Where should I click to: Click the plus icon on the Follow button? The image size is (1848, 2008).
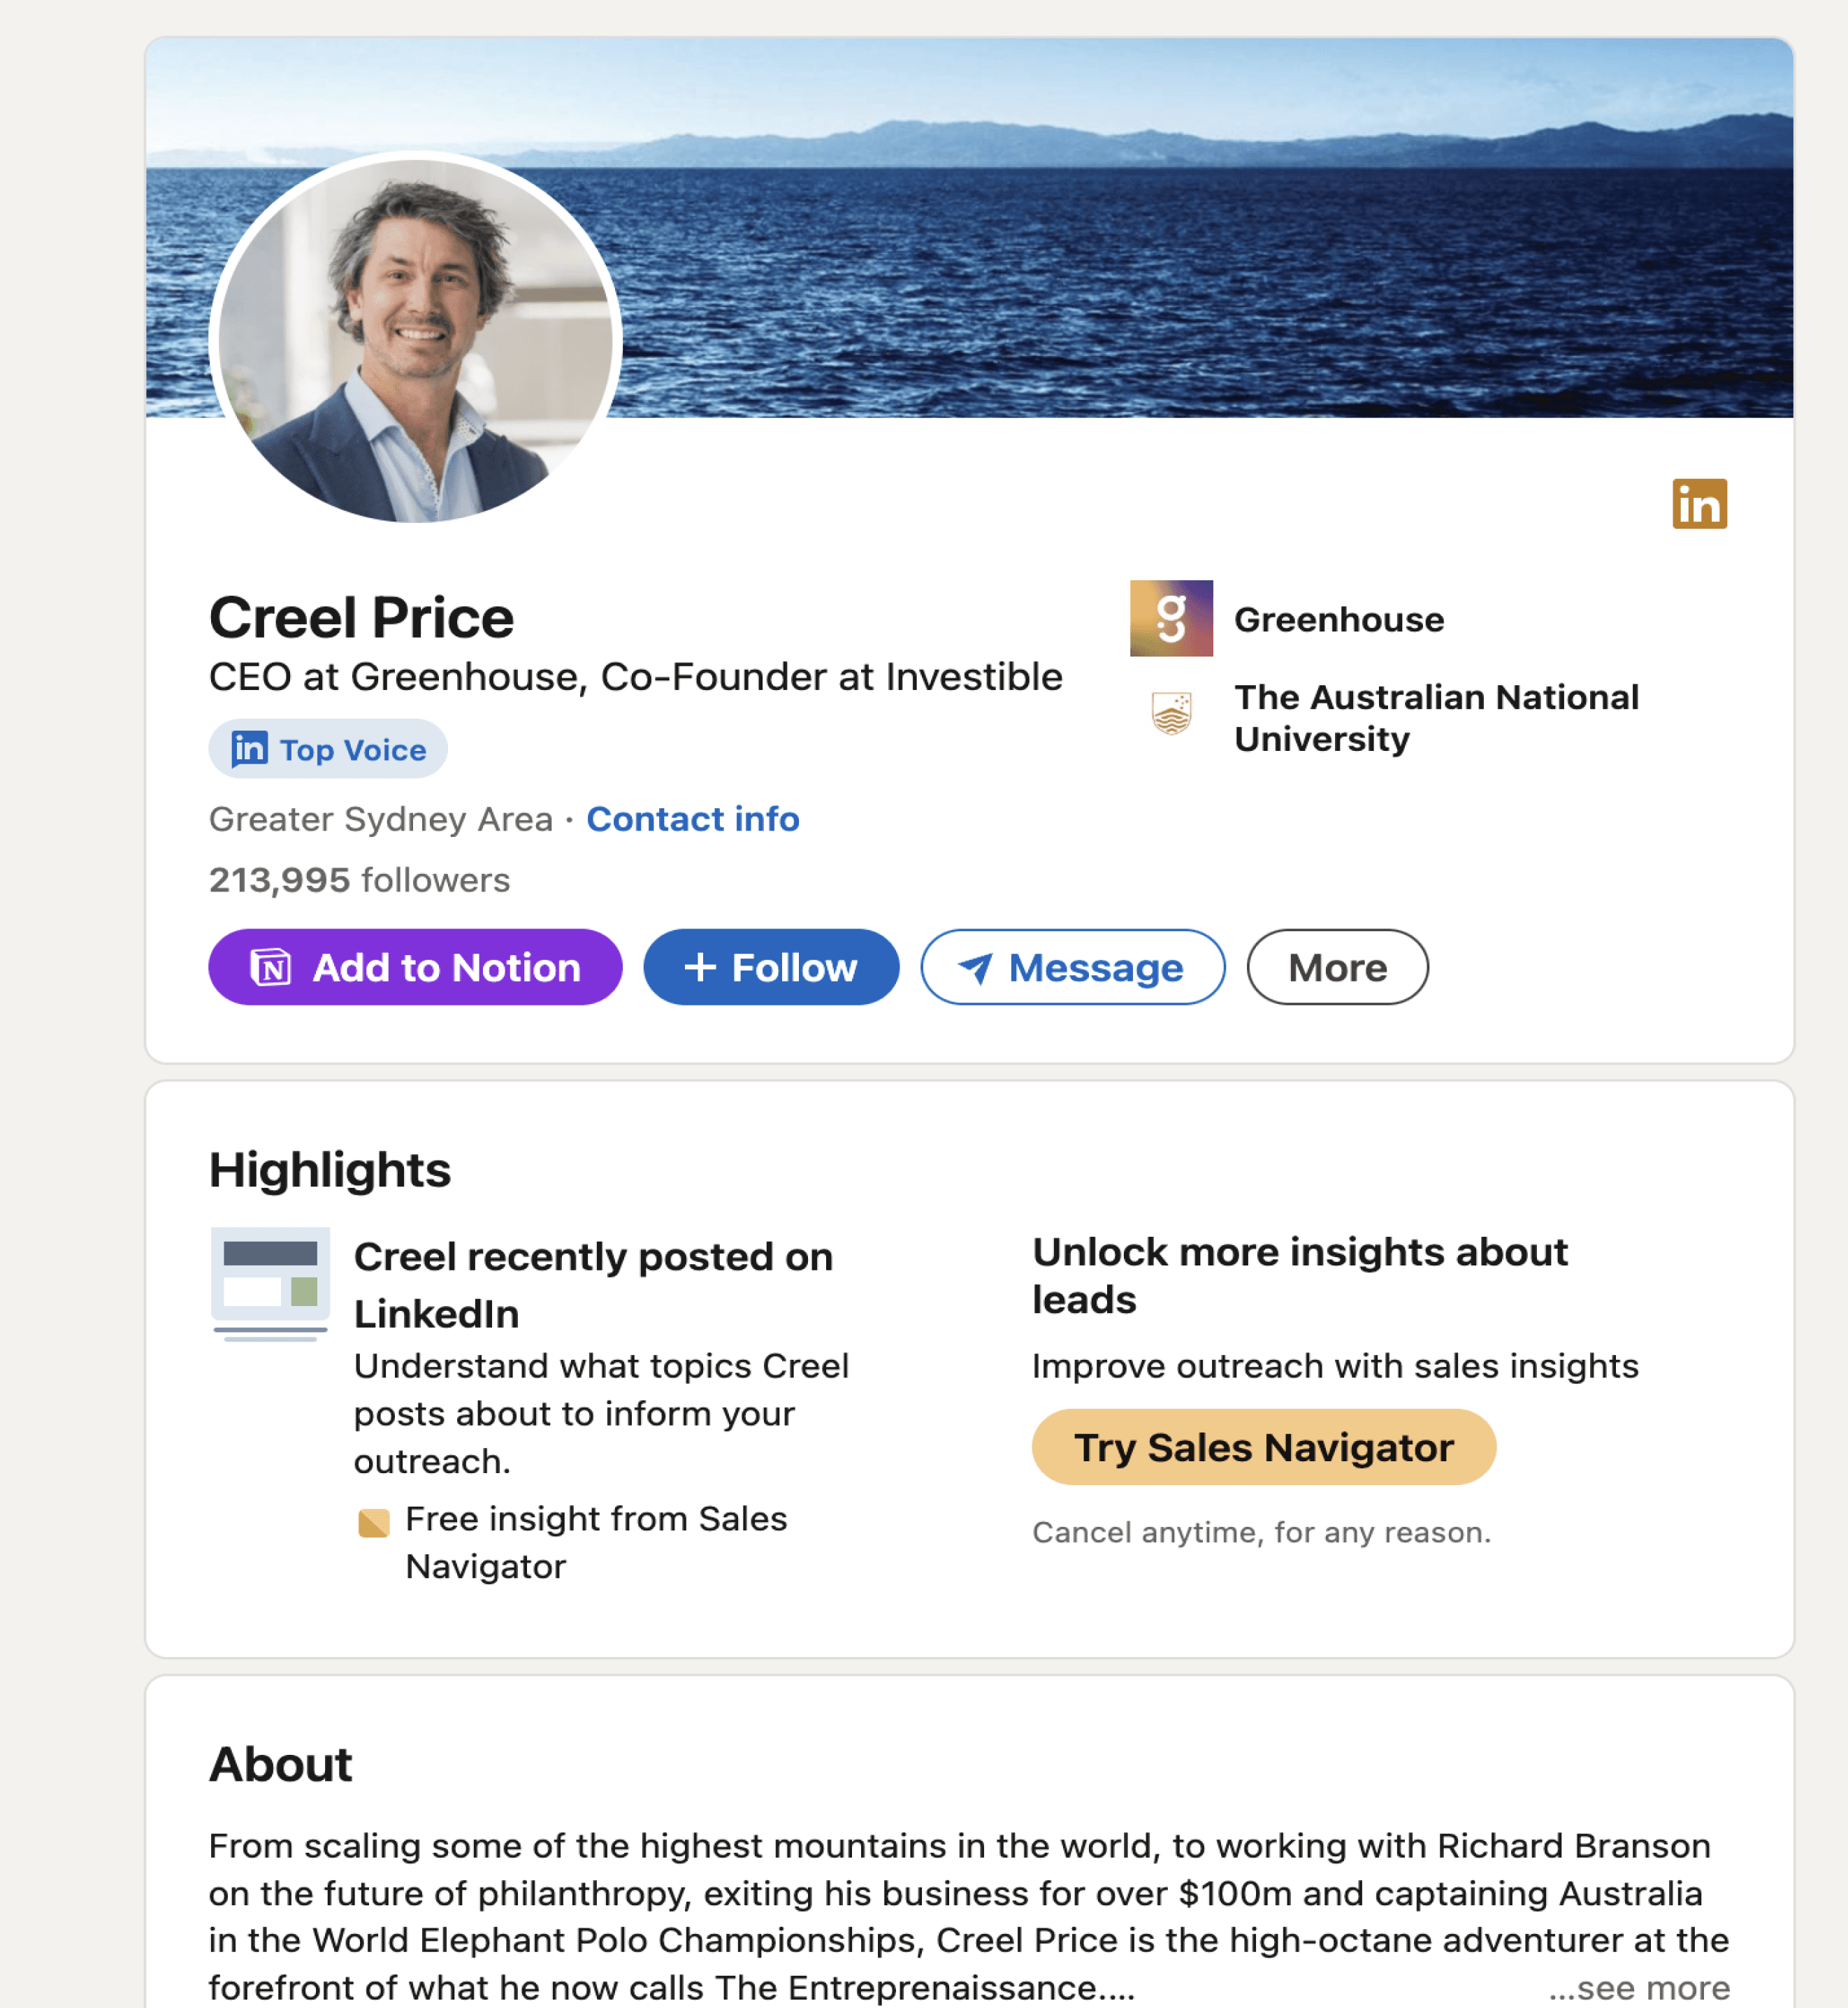[699, 966]
